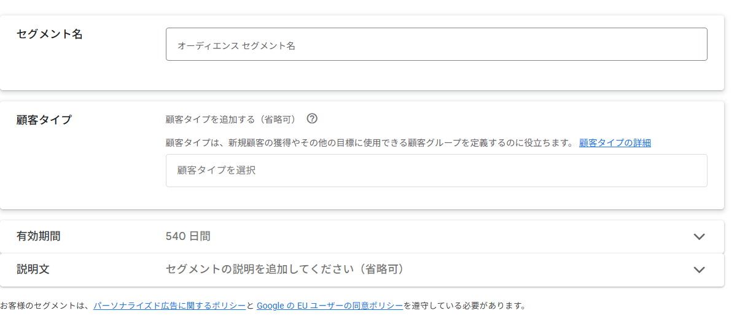Click the 顧客タイプ explanation sentence text
The image size is (737, 332).
[368, 143]
